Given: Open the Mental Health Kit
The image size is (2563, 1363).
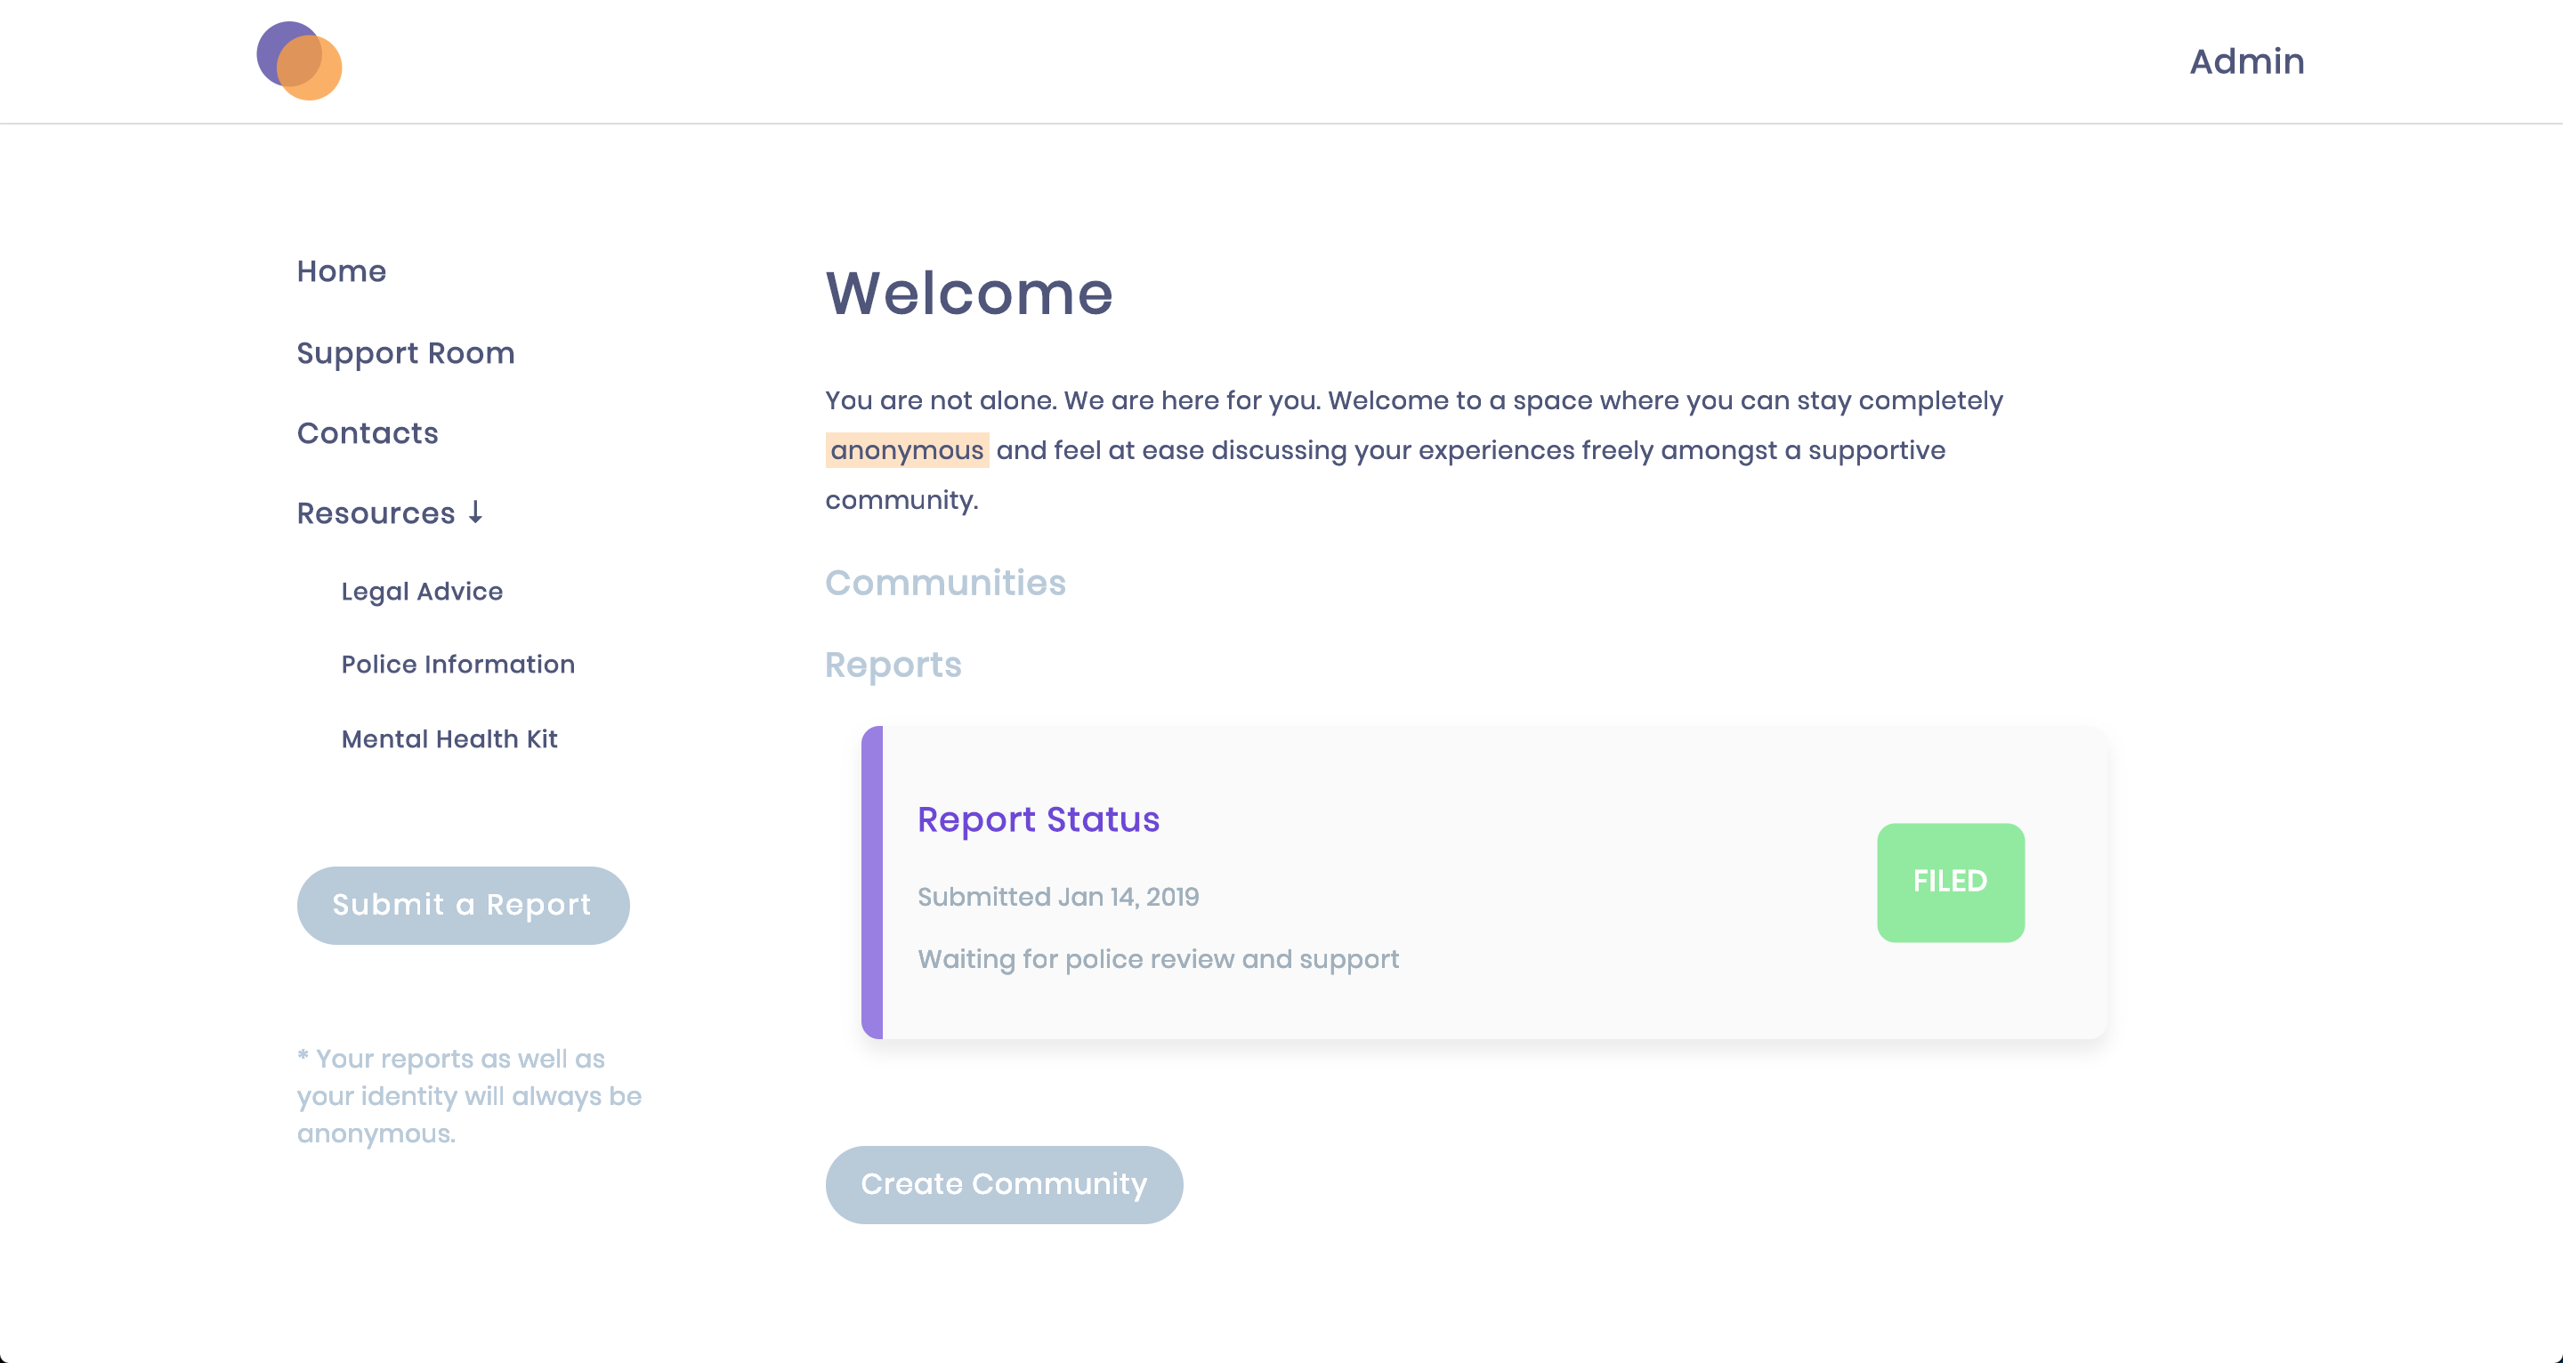Looking at the screenshot, I should point(449,739).
